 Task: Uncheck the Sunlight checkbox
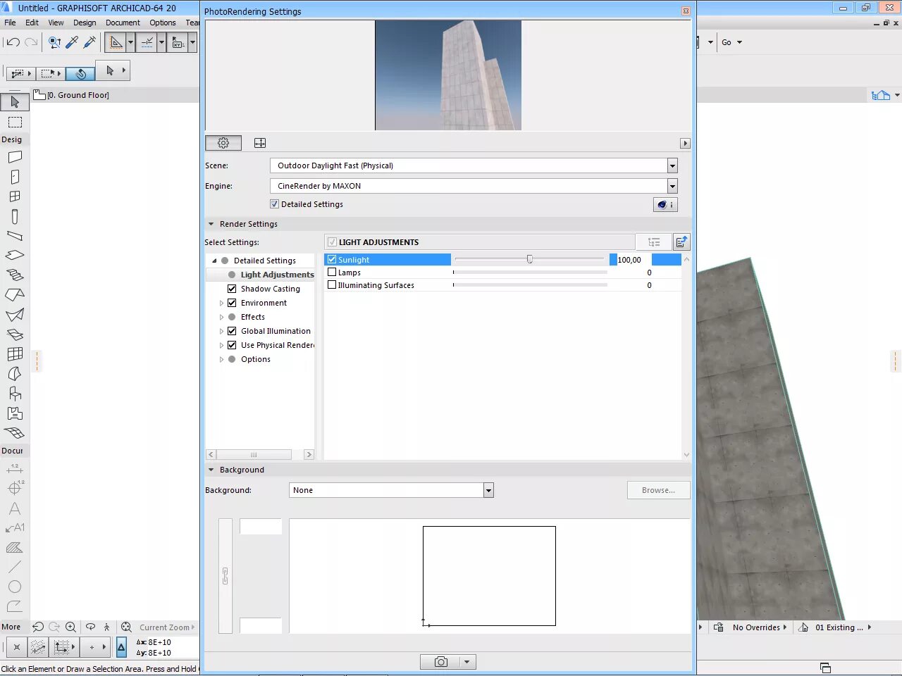coord(332,260)
